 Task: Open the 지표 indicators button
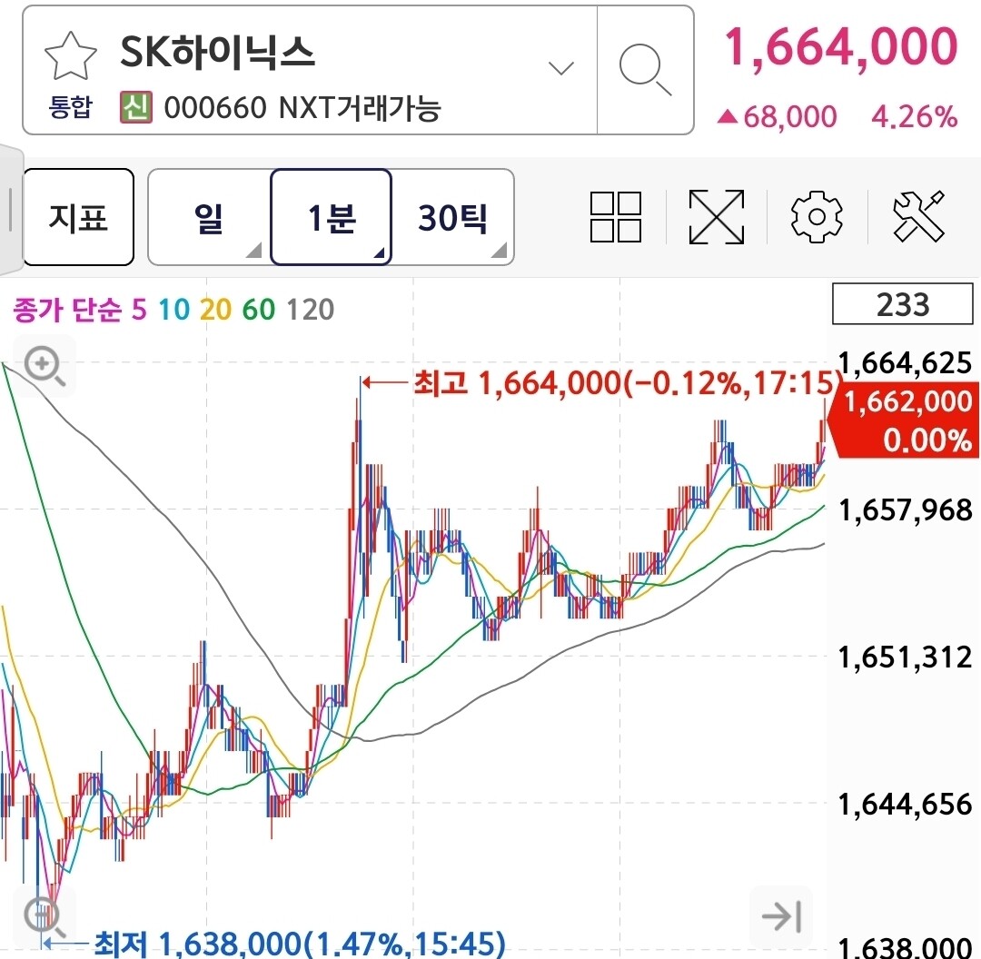point(78,217)
